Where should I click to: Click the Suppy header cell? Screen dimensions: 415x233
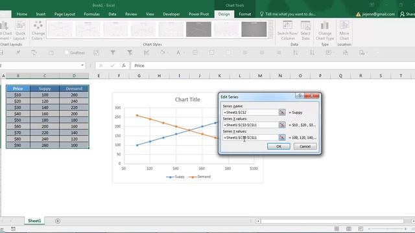(45, 89)
